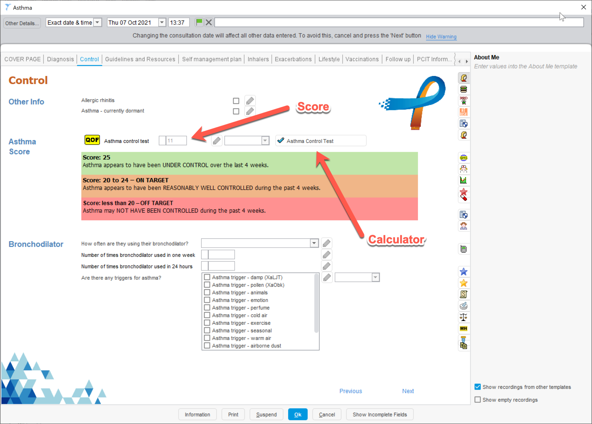Tick the Allergic rhinitis checkbox
Screen dimensions: 592x424
pos(236,100)
